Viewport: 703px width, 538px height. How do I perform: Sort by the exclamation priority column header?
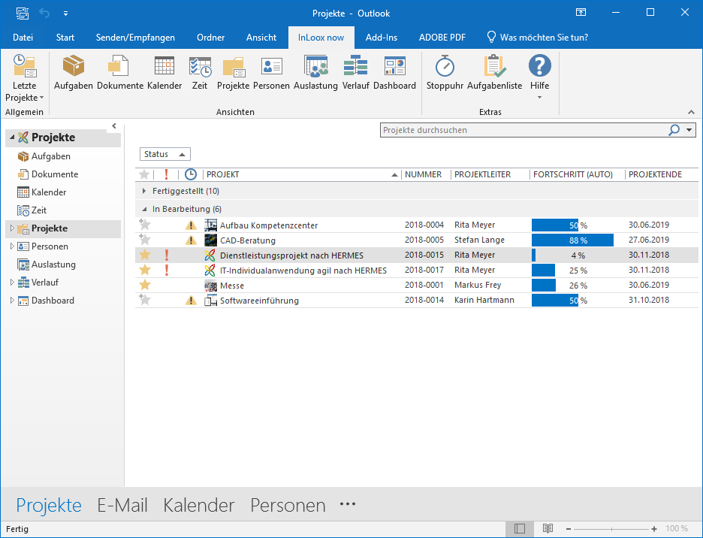(166, 174)
